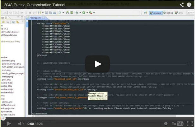195x127 pixels.
Task: Select the play-services_lib project entry
Action: tap(8, 115)
